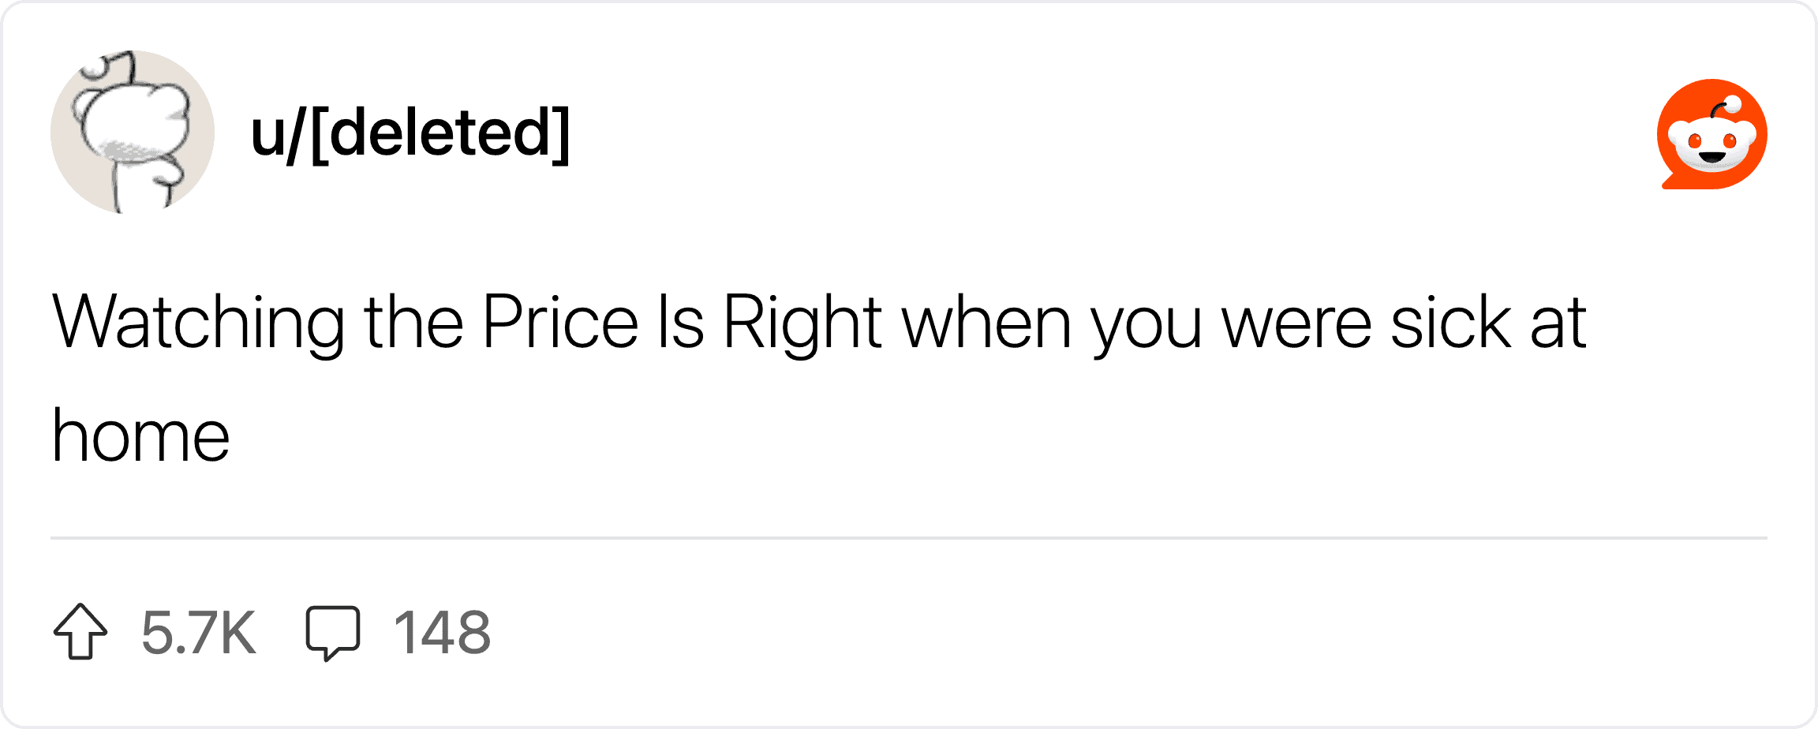Click the word "Watching" in the post
1818x729 pixels.
[197, 323]
